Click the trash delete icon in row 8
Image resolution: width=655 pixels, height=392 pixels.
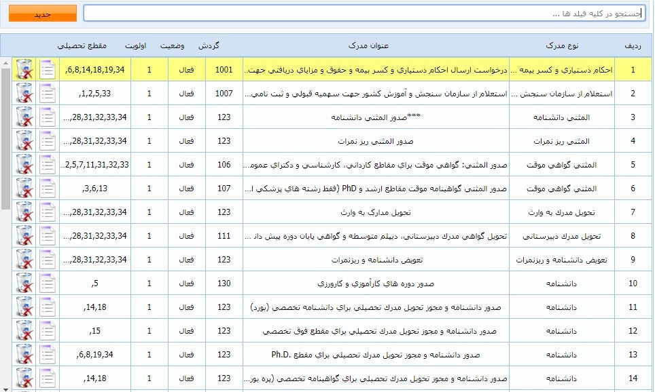point(24,236)
